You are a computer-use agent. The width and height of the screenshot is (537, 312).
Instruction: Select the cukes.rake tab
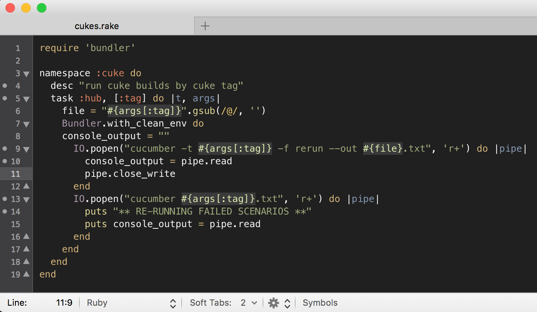97,26
